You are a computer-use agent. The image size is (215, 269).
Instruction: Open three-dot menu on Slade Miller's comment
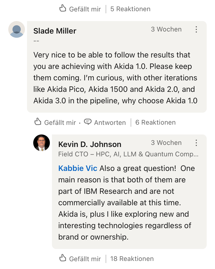pos(196,29)
